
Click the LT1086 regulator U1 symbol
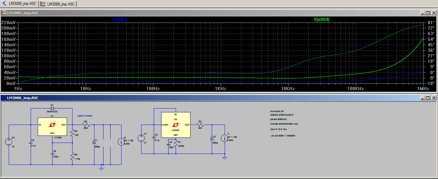coord(52,126)
